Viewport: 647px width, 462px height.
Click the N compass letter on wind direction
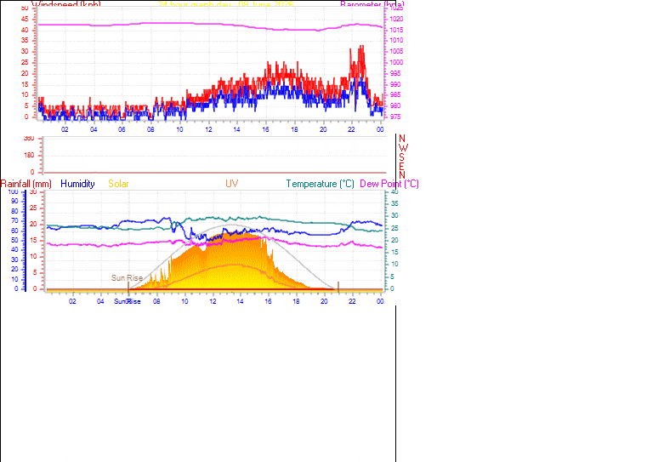(x=402, y=139)
